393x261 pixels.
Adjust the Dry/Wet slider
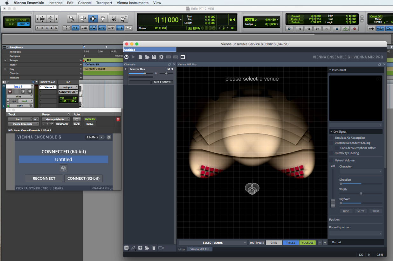click(361, 203)
